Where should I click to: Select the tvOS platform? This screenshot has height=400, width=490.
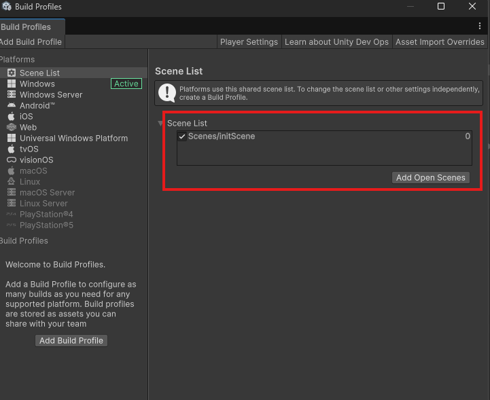pyautogui.click(x=74, y=149)
